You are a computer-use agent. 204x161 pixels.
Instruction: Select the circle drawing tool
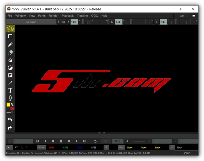pos(10,68)
